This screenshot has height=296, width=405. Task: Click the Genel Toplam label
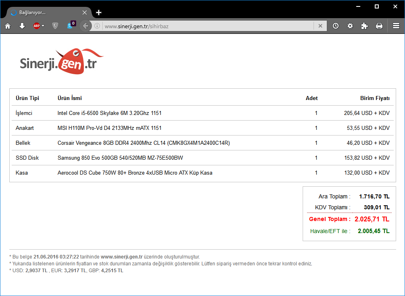[x=330, y=219]
